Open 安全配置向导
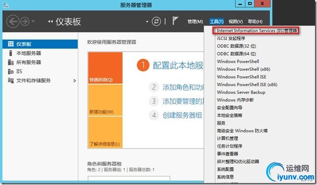This screenshot has width=317, height=185. click(x=229, y=108)
